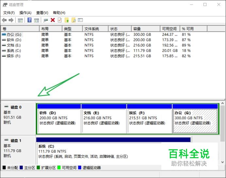Screen dimensions: 226x178
Task: Click the drive icon beside 办公 (G:)
Action: [x=4, y=34]
